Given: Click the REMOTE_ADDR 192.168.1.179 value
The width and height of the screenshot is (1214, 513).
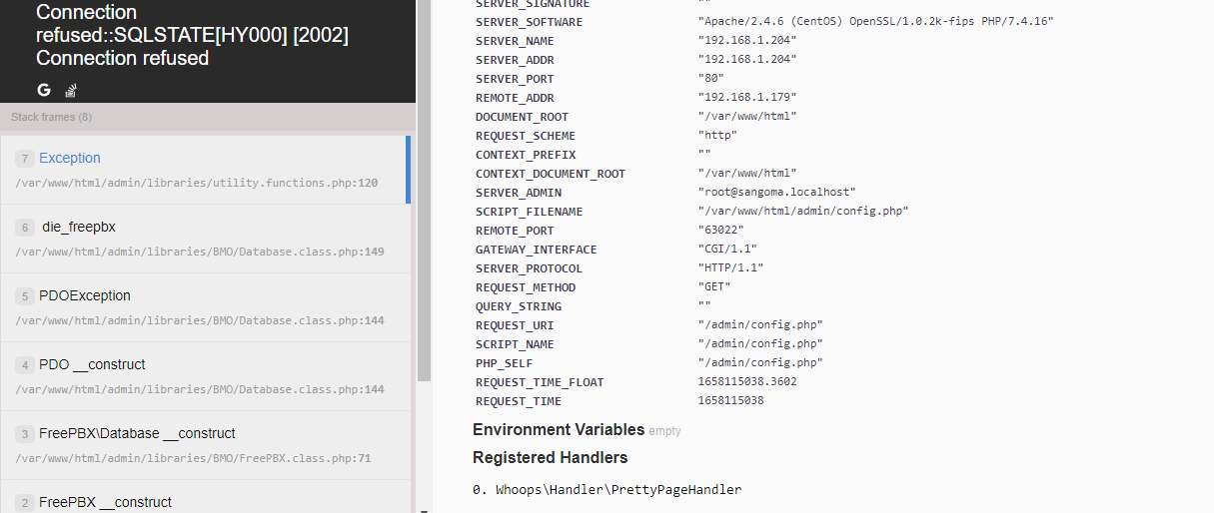Looking at the screenshot, I should (x=746, y=98).
